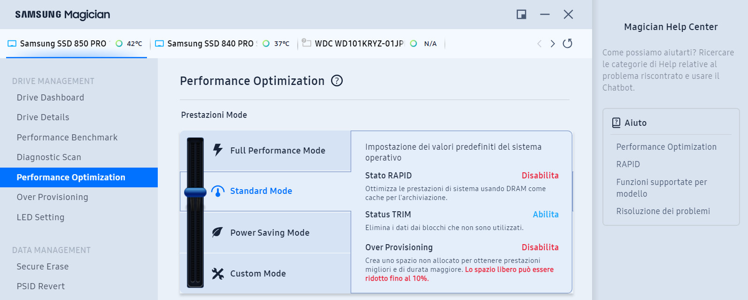The height and width of the screenshot is (300, 748).
Task: Click the Samsung Magician logo
Action: tap(62, 15)
